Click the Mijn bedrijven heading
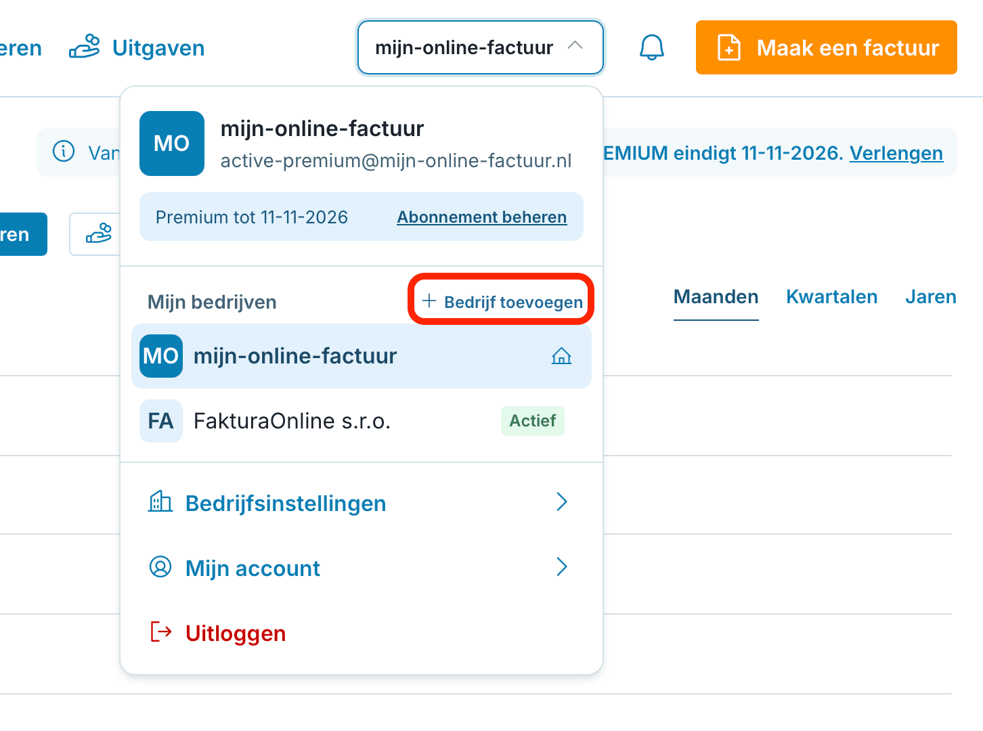 pyautogui.click(x=212, y=302)
